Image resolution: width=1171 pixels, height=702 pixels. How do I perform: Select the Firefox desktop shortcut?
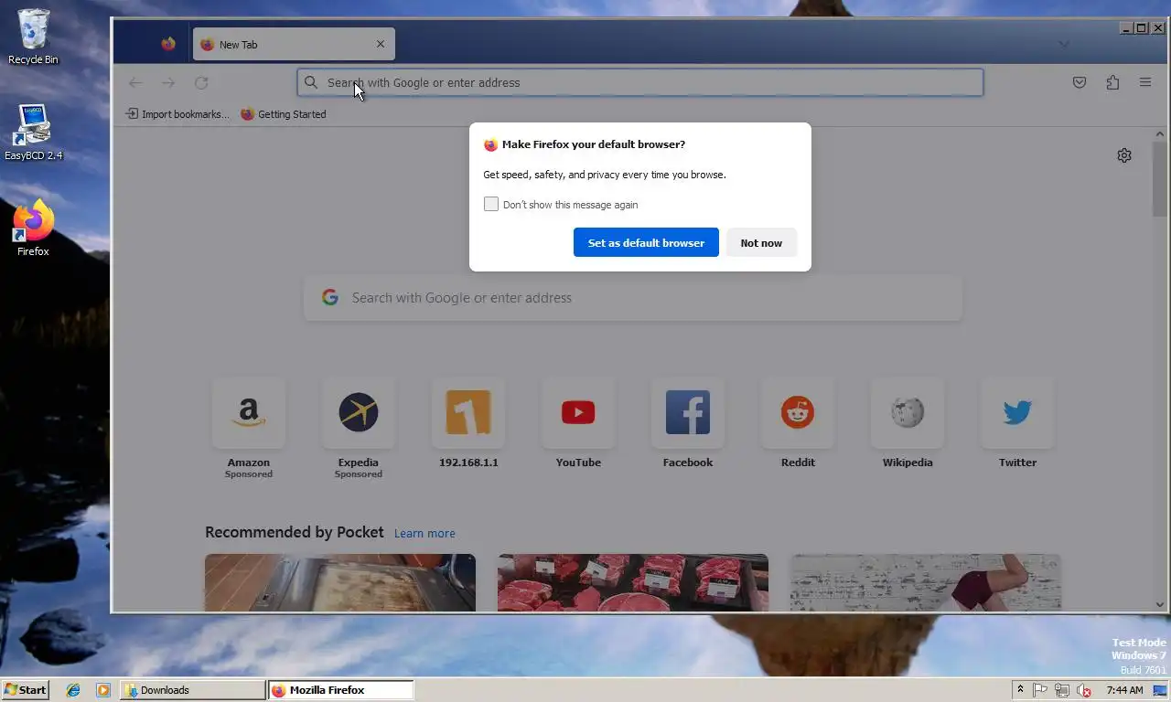point(33,229)
